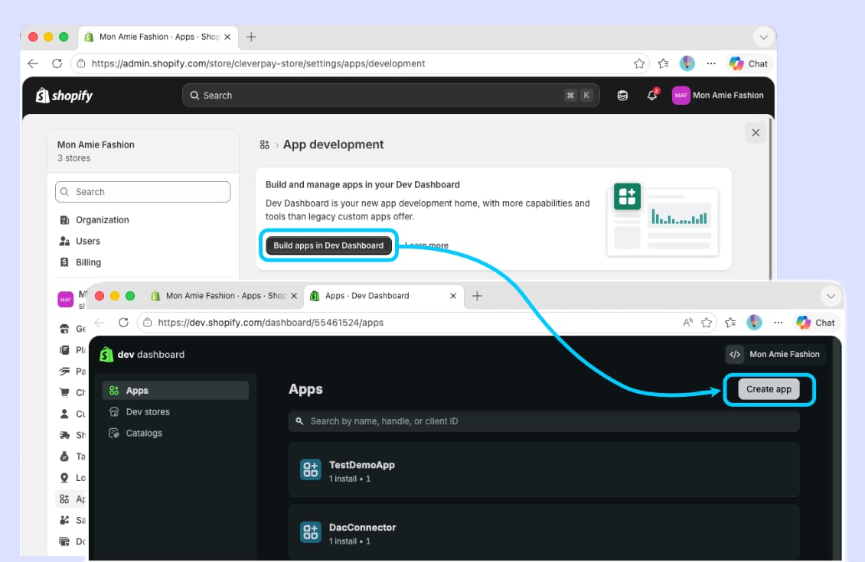Open Mon Amie Fashion account menu in admin
The height and width of the screenshot is (562, 865).
[718, 96]
